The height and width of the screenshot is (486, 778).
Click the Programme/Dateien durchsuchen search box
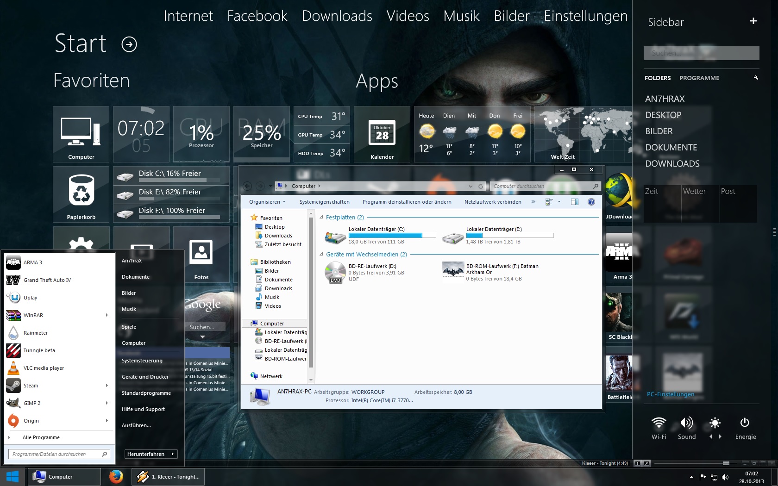[59, 454]
